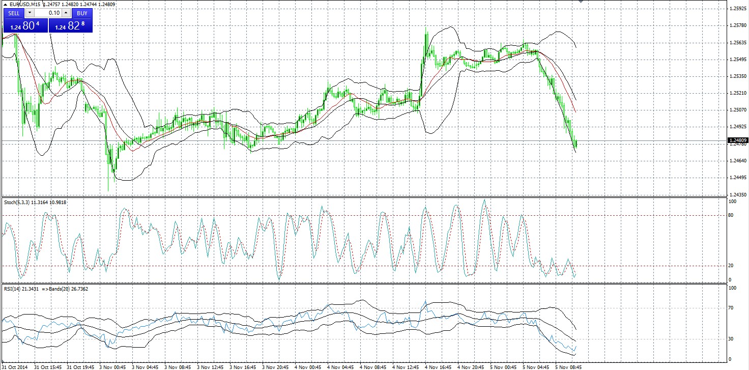The height and width of the screenshot is (370, 749).
Task: Click the 4 Nov 00:45 time label
Action: pos(308,366)
